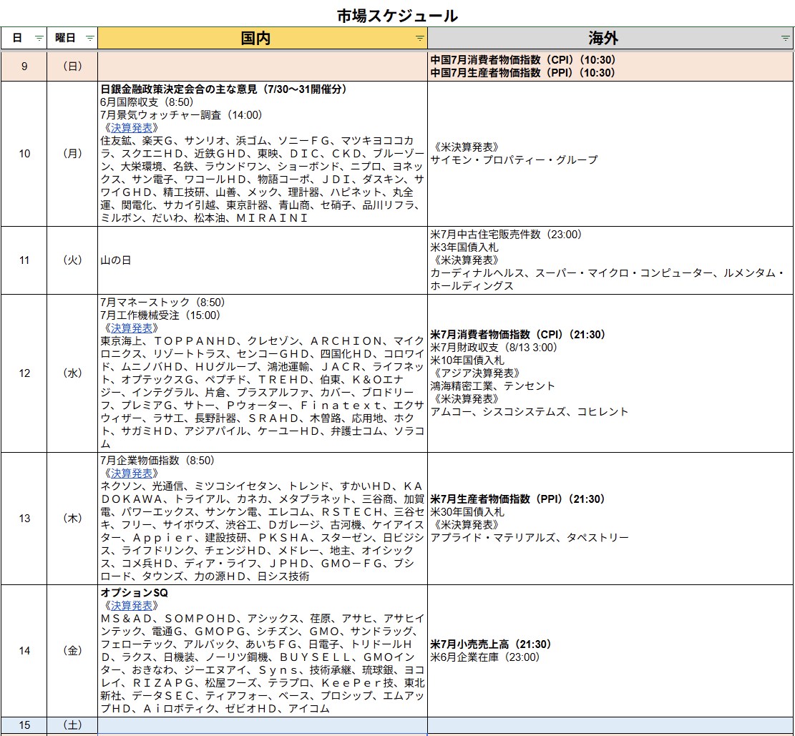Image resolution: width=795 pixels, height=736 pixels.
Task: Select the (土) weekday cell
Action: tap(72, 725)
